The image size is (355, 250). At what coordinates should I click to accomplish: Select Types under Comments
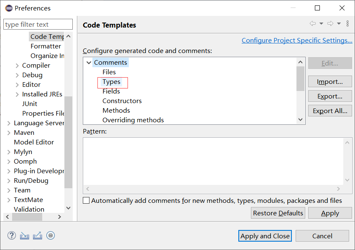tap(111, 82)
